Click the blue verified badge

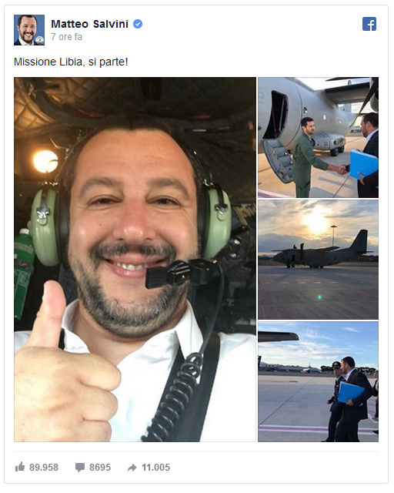click(x=138, y=24)
